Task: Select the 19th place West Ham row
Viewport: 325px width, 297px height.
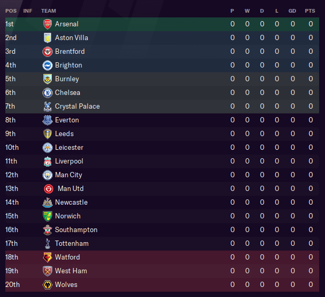Action: tap(162, 271)
